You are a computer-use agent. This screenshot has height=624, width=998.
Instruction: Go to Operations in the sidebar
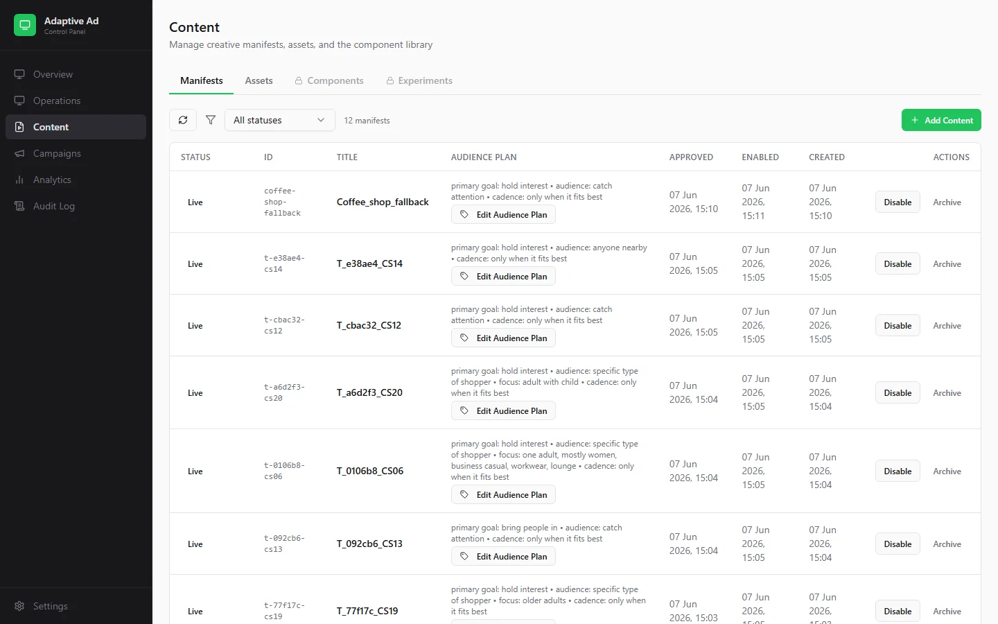coord(76,101)
